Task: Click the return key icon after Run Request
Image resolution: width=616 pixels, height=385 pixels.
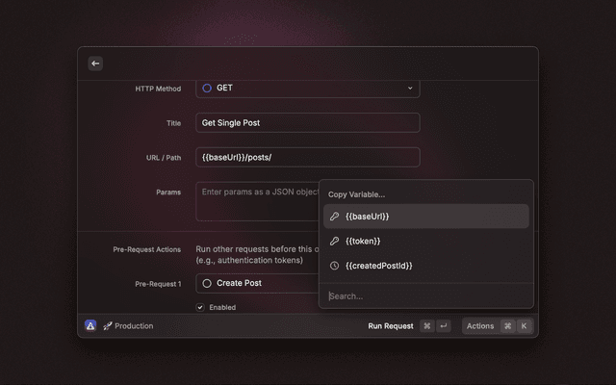Action: point(444,326)
